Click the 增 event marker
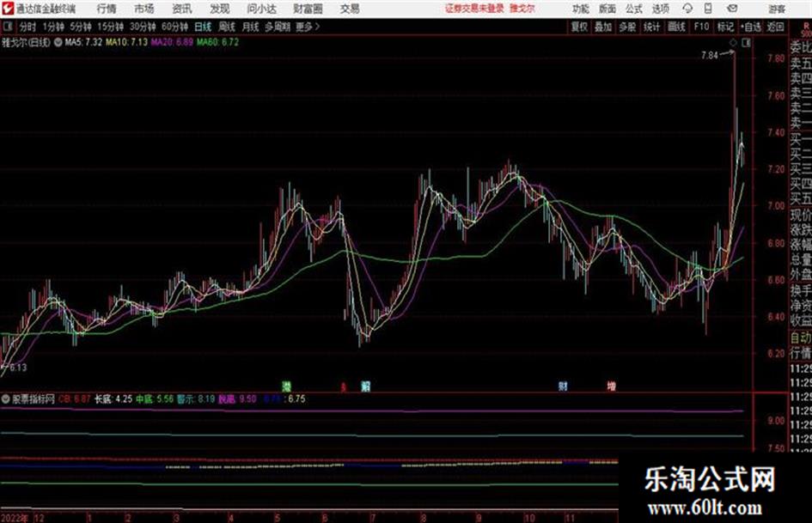Image resolution: width=812 pixels, height=523 pixels. point(612,386)
